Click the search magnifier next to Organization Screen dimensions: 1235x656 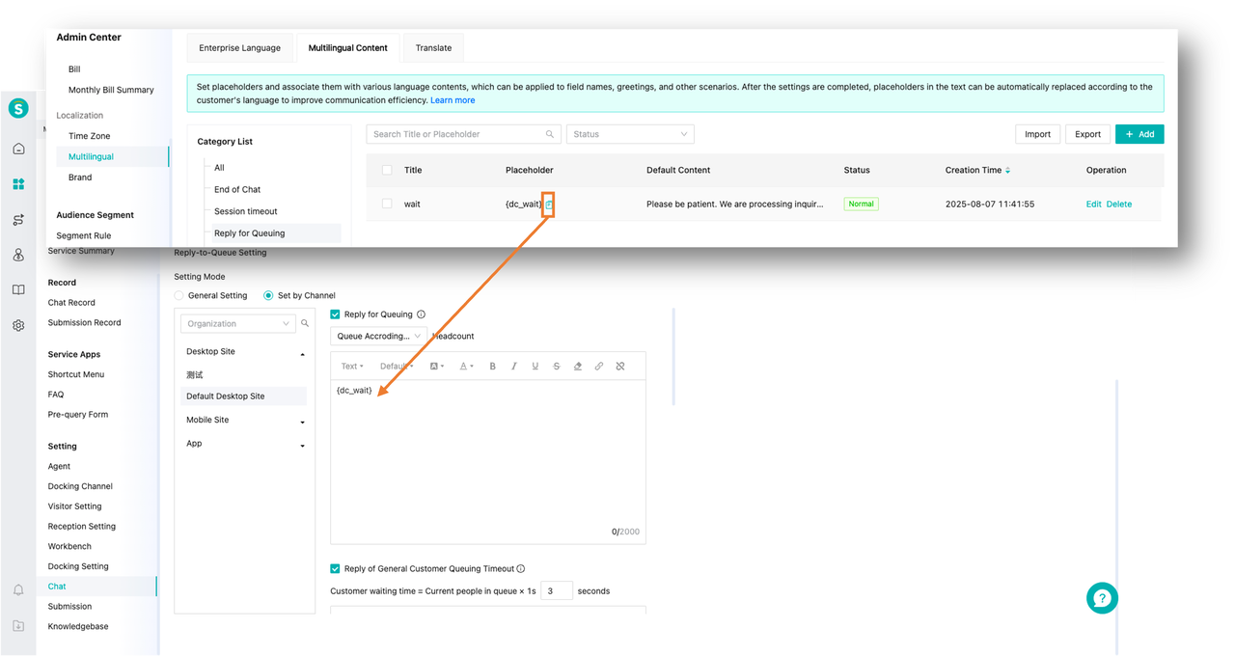305,324
